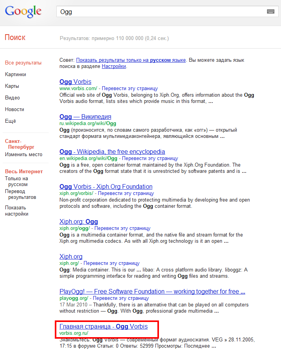The width and height of the screenshot is (281, 355).
Task: Click Изменить место to change location
Action: tap(24, 154)
